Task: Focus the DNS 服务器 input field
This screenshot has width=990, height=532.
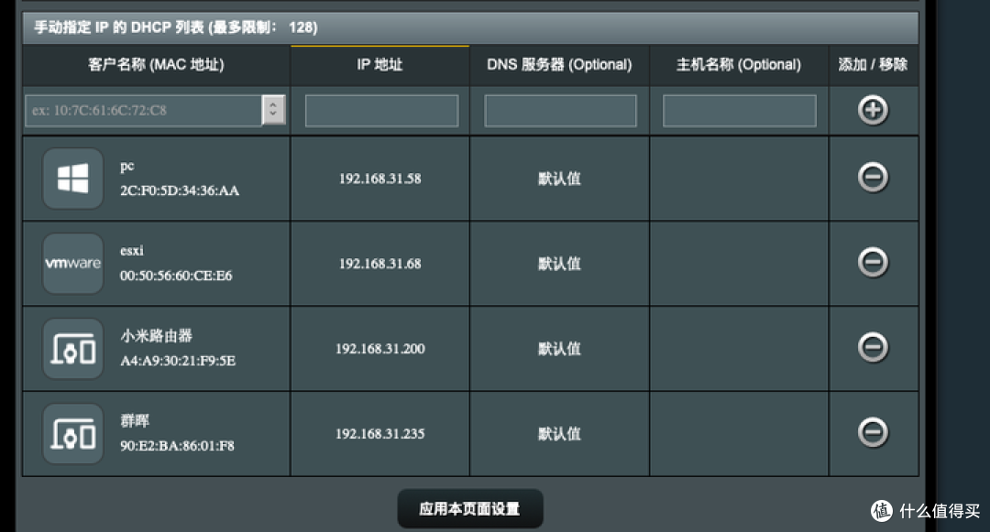Action: 560,111
